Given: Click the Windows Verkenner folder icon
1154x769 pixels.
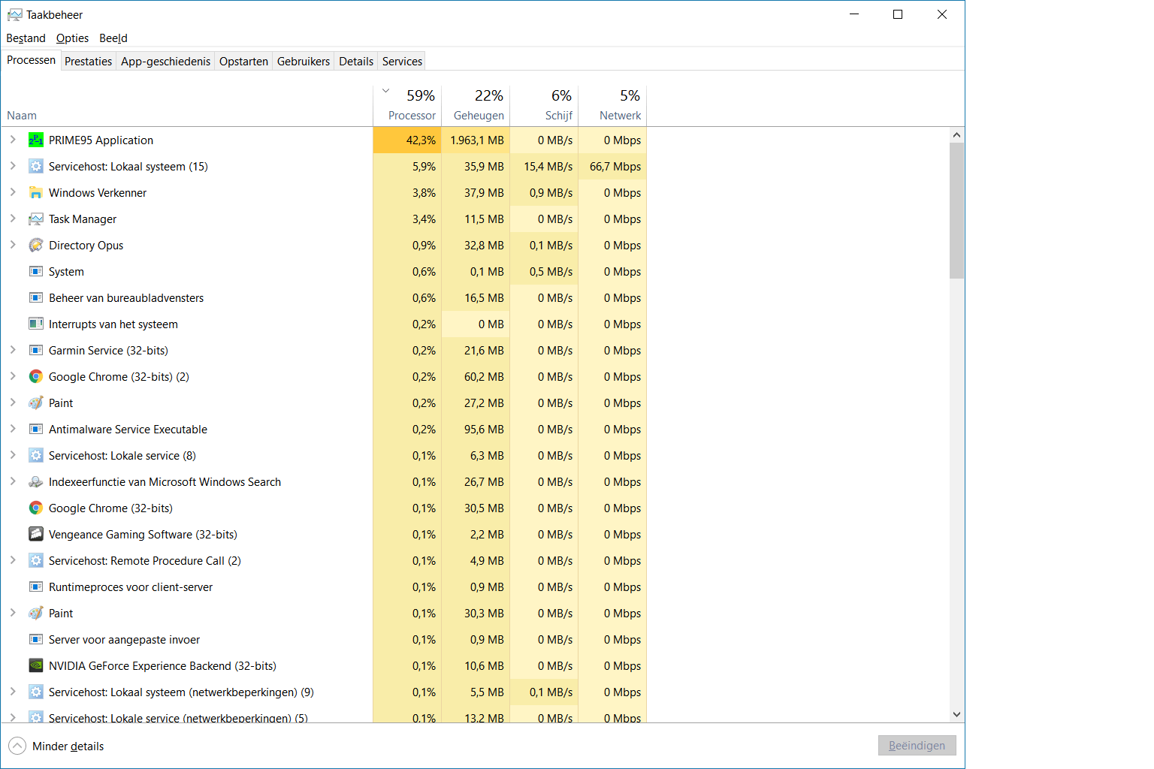Looking at the screenshot, I should 36,192.
